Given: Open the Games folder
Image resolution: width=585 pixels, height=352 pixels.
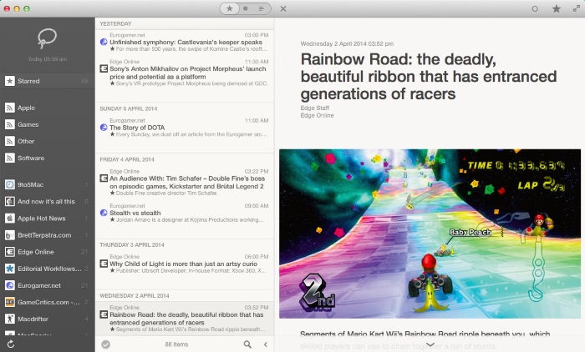Looking at the screenshot, I should click(x=48, y=124).
